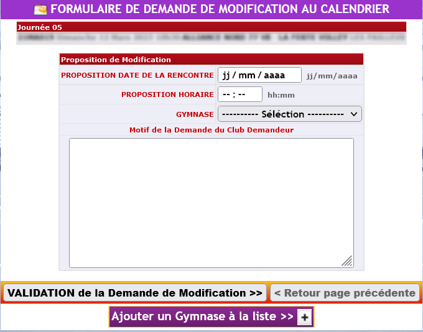Focus the Motif de la Demande text area

tap(211, 202)
